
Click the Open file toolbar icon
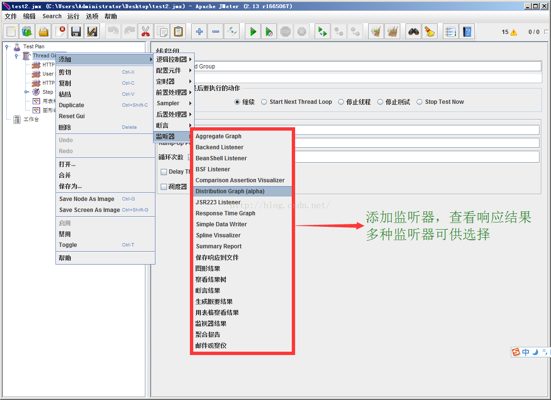(x=44, y=32)
